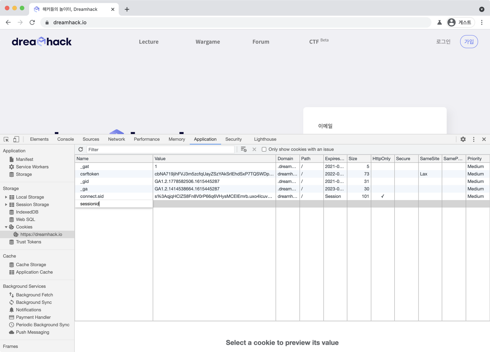Click the 가입 sign-up button

(x=469, y=42)
